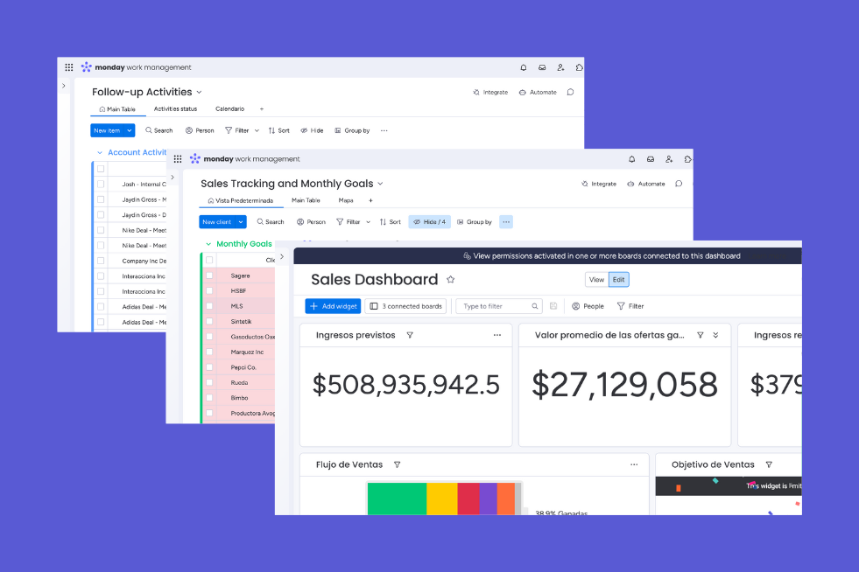Select Vista Predeterminada tab
The height and width of the screenshot is (572, 859).
[241, 200]
